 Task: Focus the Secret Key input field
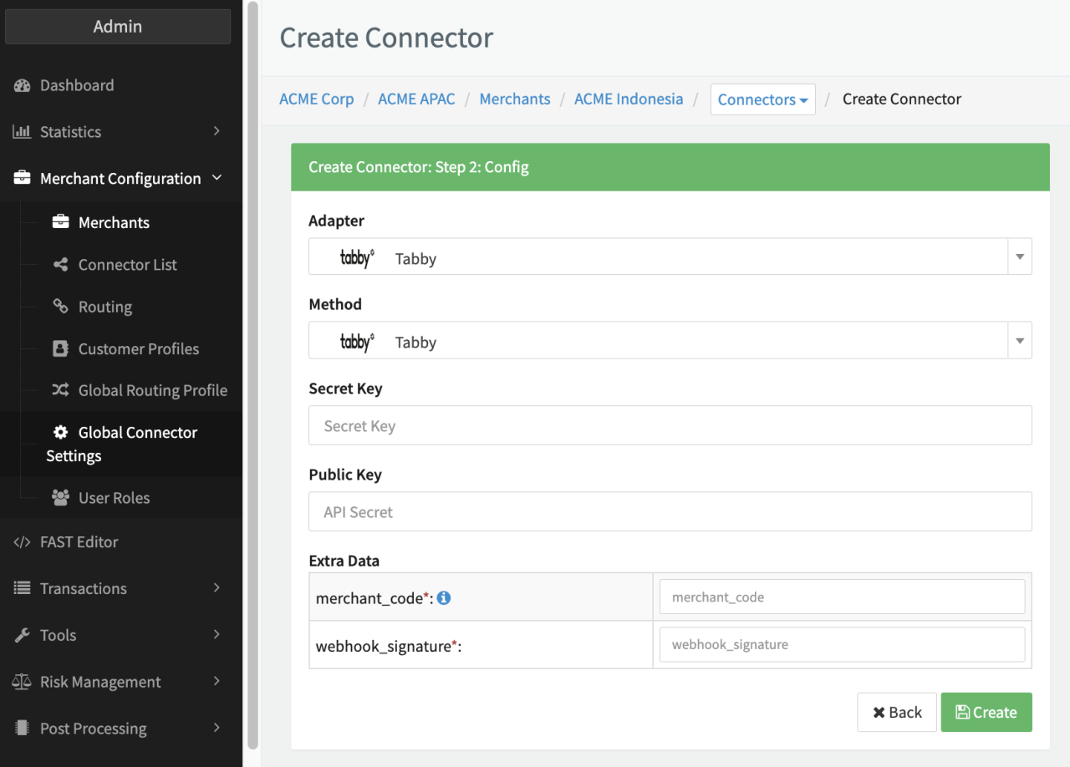pyautogui.click(x=670, y=425)
